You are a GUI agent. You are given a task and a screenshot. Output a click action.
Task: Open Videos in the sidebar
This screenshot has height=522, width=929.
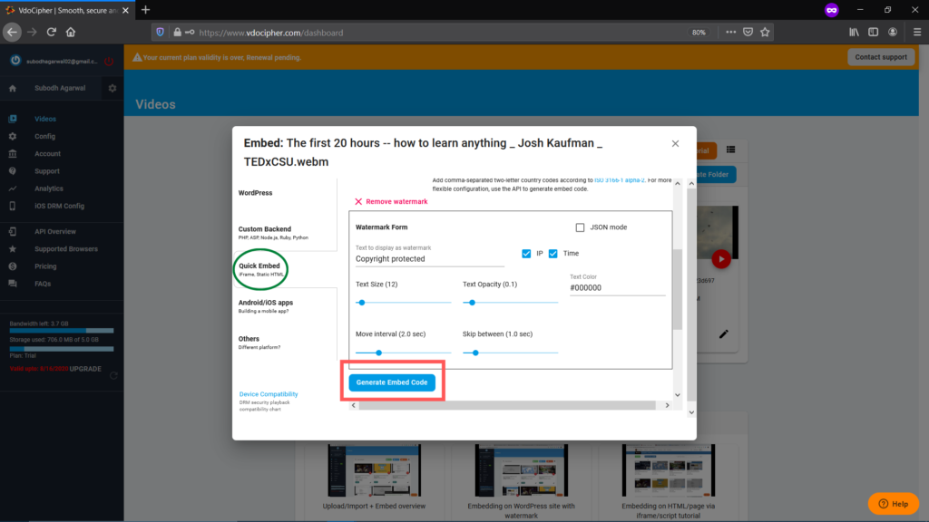pos(45,119)
